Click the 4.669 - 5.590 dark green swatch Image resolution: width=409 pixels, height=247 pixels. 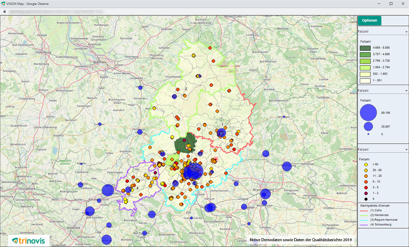pyautogui.click(x=365, y=48)
